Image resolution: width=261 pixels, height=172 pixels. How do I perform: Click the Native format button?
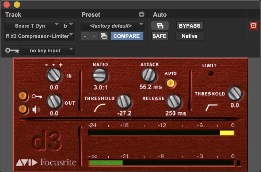(x=190, y=36)
